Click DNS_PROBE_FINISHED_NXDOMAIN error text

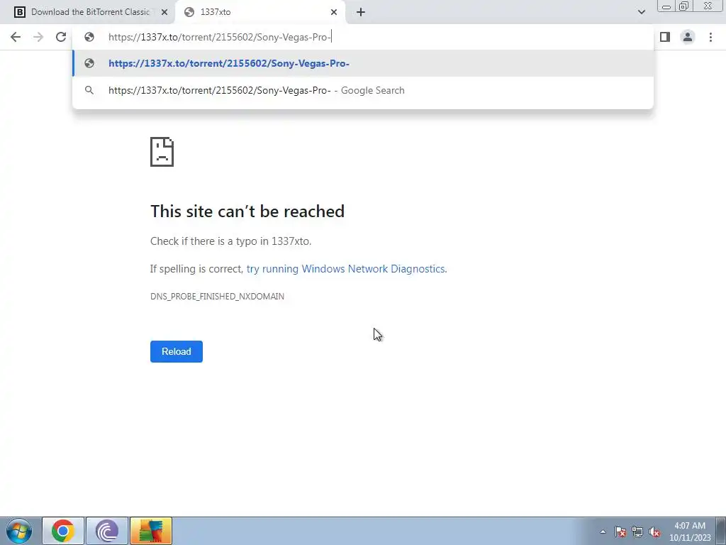(x=217, y=297)
